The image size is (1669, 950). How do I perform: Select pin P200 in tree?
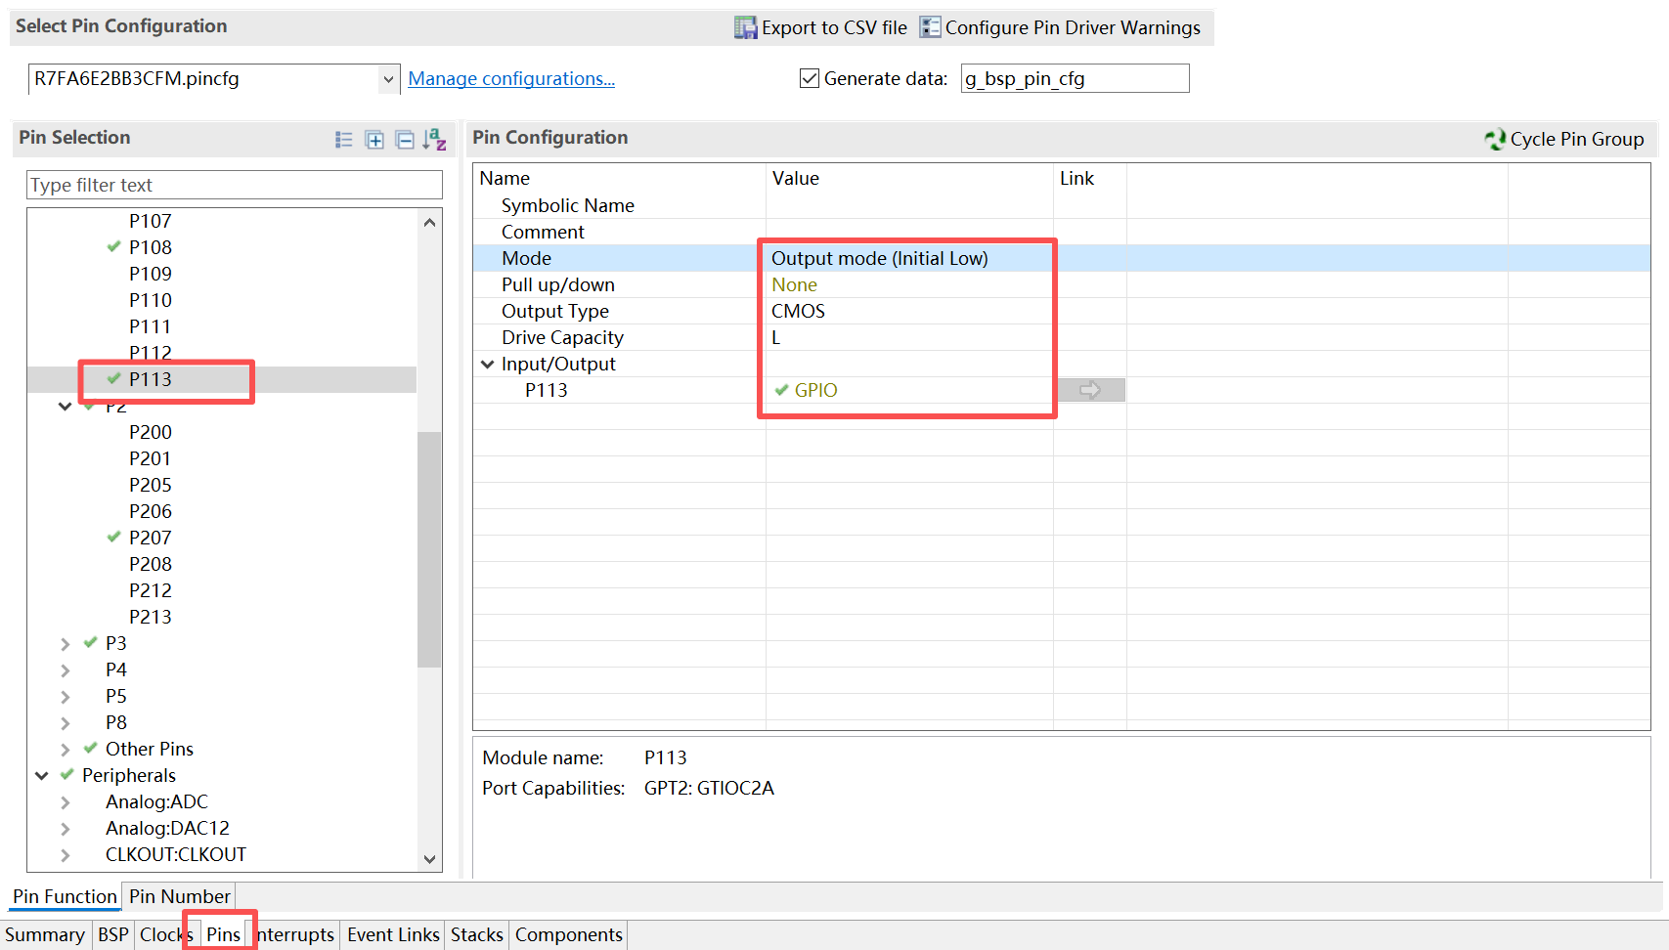coord(151,432)
